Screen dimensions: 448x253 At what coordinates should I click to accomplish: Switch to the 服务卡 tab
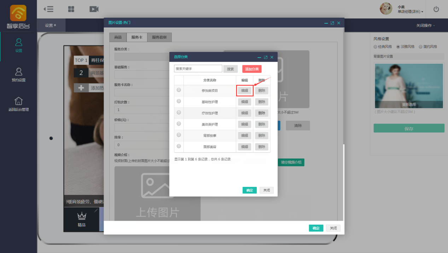[x=137, y=38]
